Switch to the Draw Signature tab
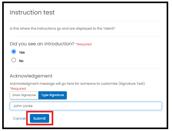 24,95
